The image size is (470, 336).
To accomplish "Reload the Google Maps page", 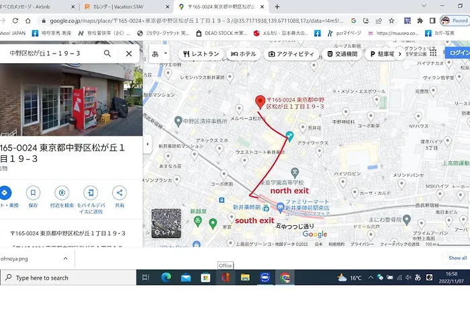I will click(15, 21).
